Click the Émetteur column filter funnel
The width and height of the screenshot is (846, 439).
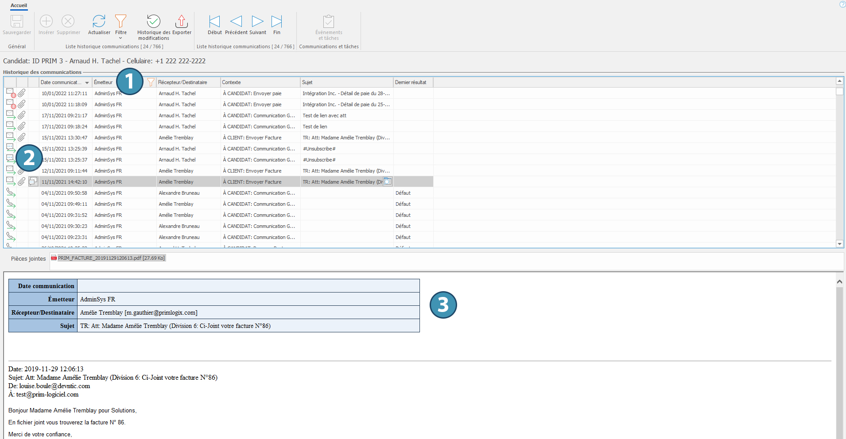tap(151, 82)
